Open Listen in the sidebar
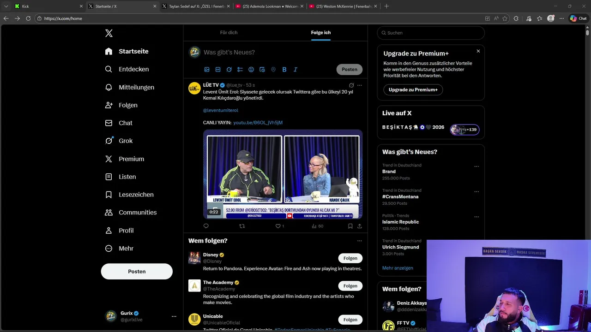Screen dimensions: 591x332 point(121,177)
